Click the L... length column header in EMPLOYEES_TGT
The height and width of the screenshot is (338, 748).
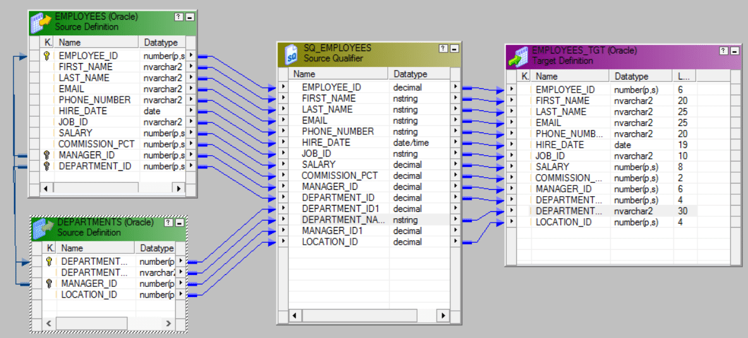point(685,76)
